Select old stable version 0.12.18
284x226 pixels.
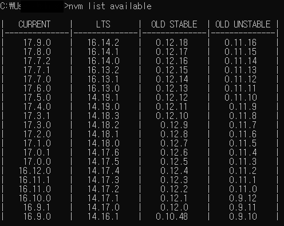click(x=172, y=42)
